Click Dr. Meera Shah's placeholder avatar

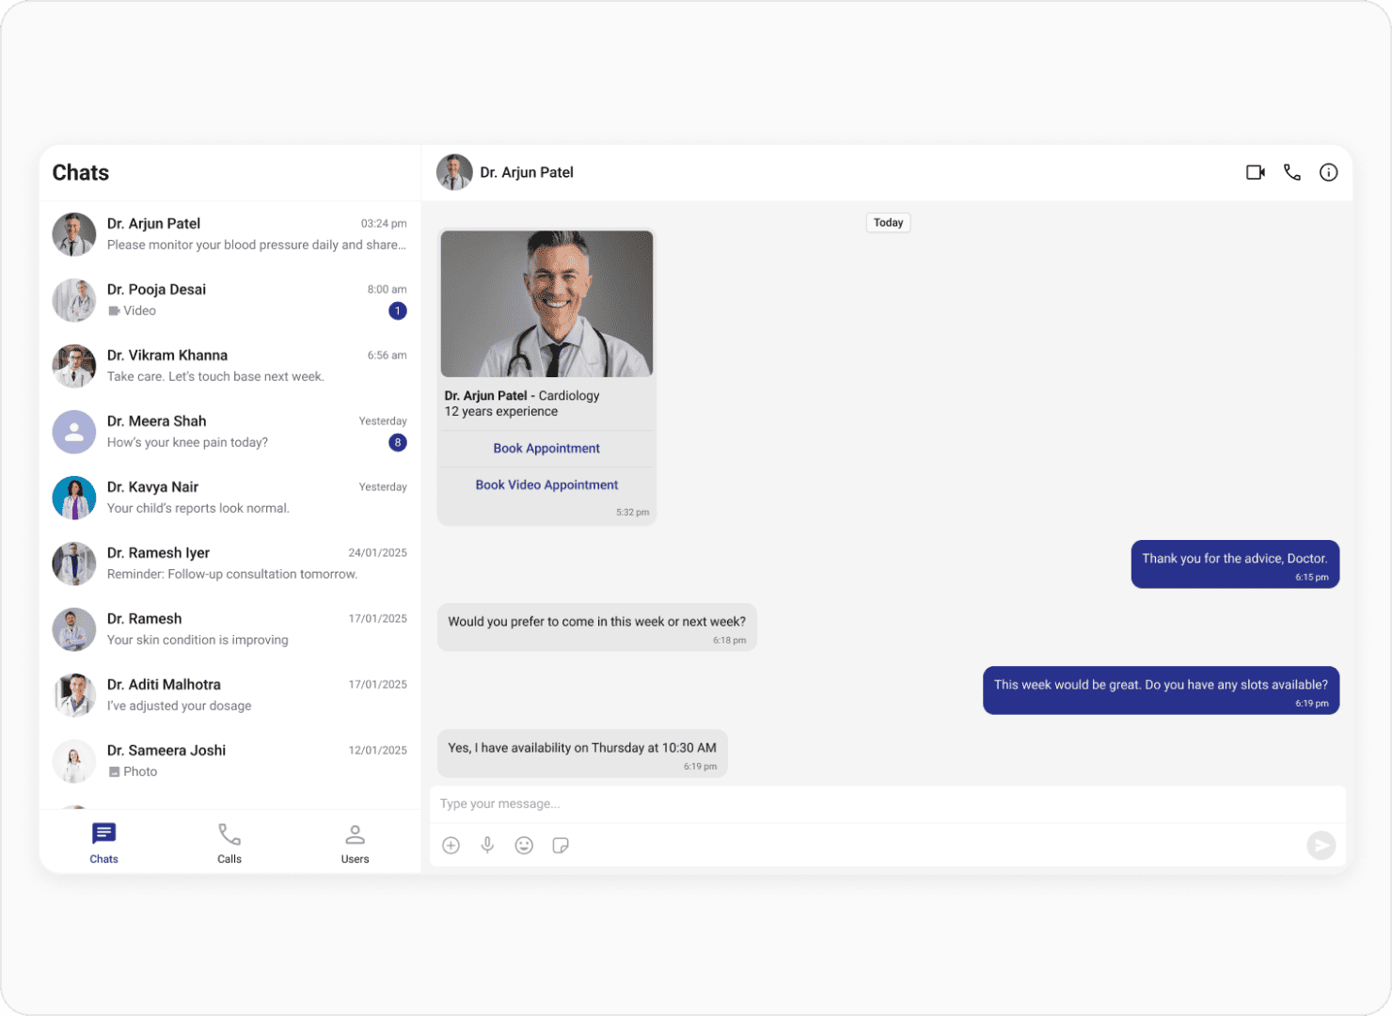point(74,432)
